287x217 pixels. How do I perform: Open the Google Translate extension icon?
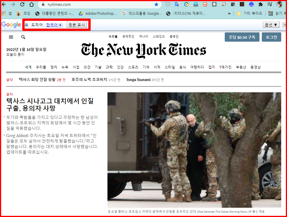pyautogui.click(x=177, y=5)
